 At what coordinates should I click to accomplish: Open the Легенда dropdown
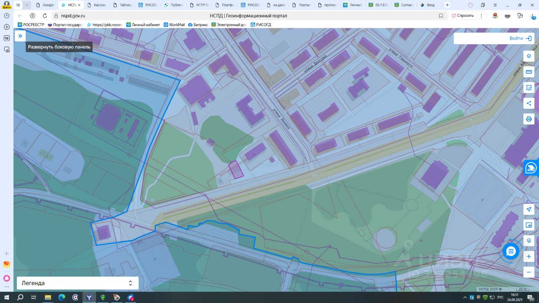point(77,283)
